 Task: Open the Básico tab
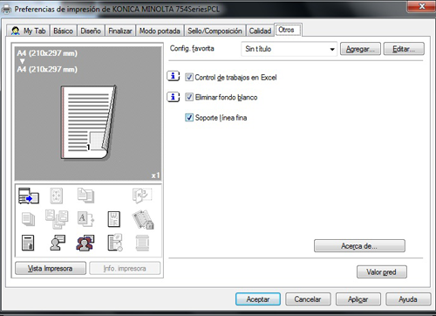tap(63, 31)
